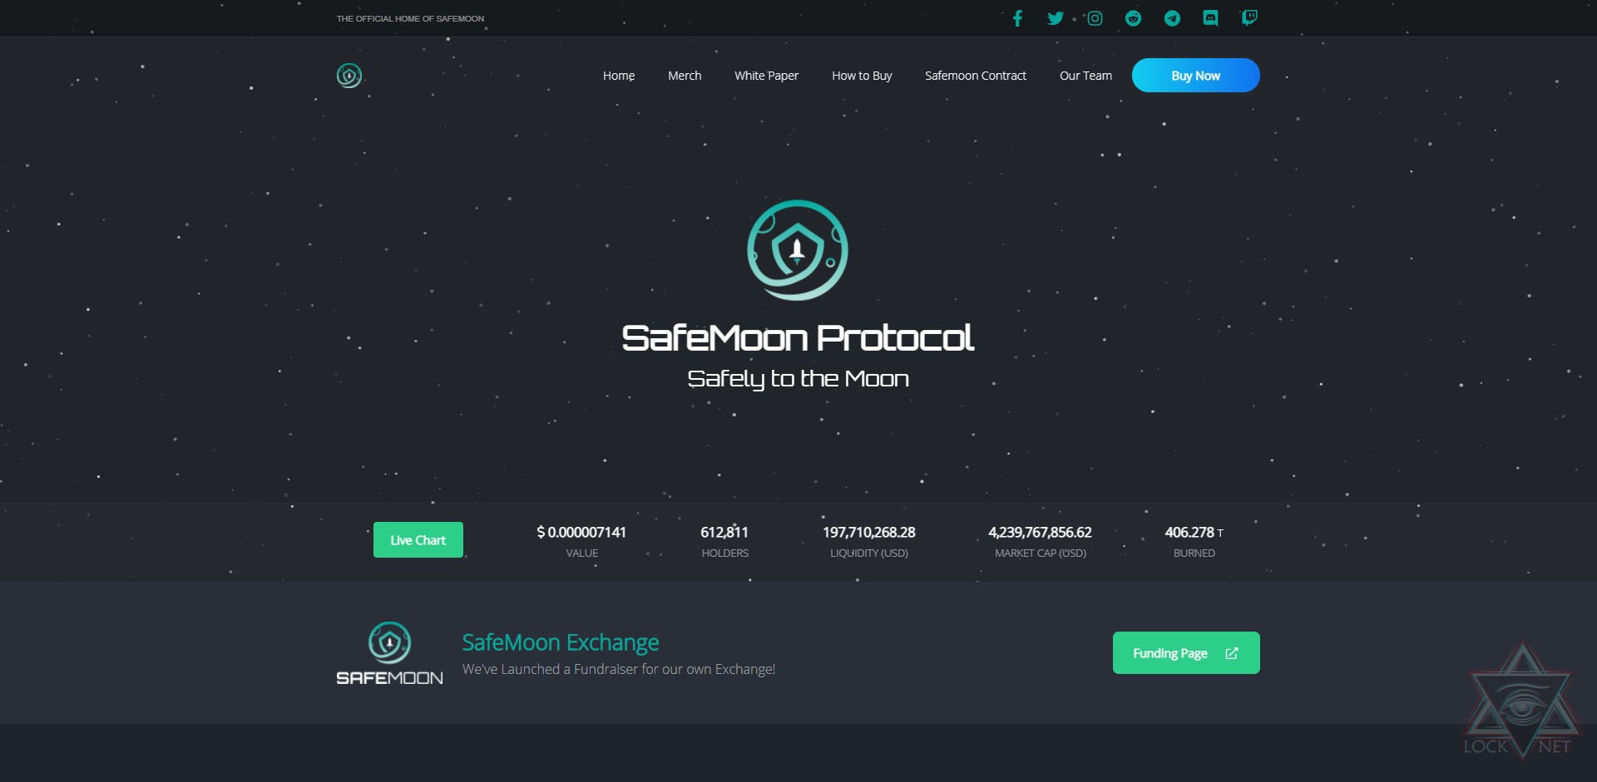
Task: Open the Merch menu item
Action: point(685,76)
